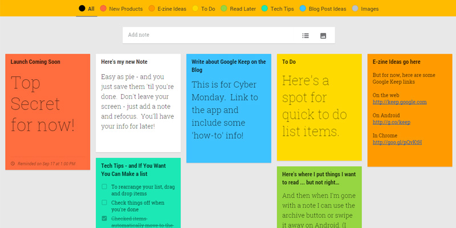Image resolution: width=456 pixels, height=228 pixels.
Task: Click the orange E-zine Ideas color dot
Action: coord(152,9)
